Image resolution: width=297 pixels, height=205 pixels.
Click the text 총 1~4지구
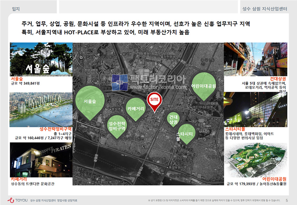[62, 134]
